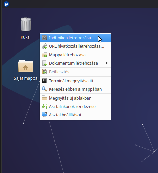Click the terminal icon in the context menu
This screenshot has width=158, height=173.
[x=44, y=81]
